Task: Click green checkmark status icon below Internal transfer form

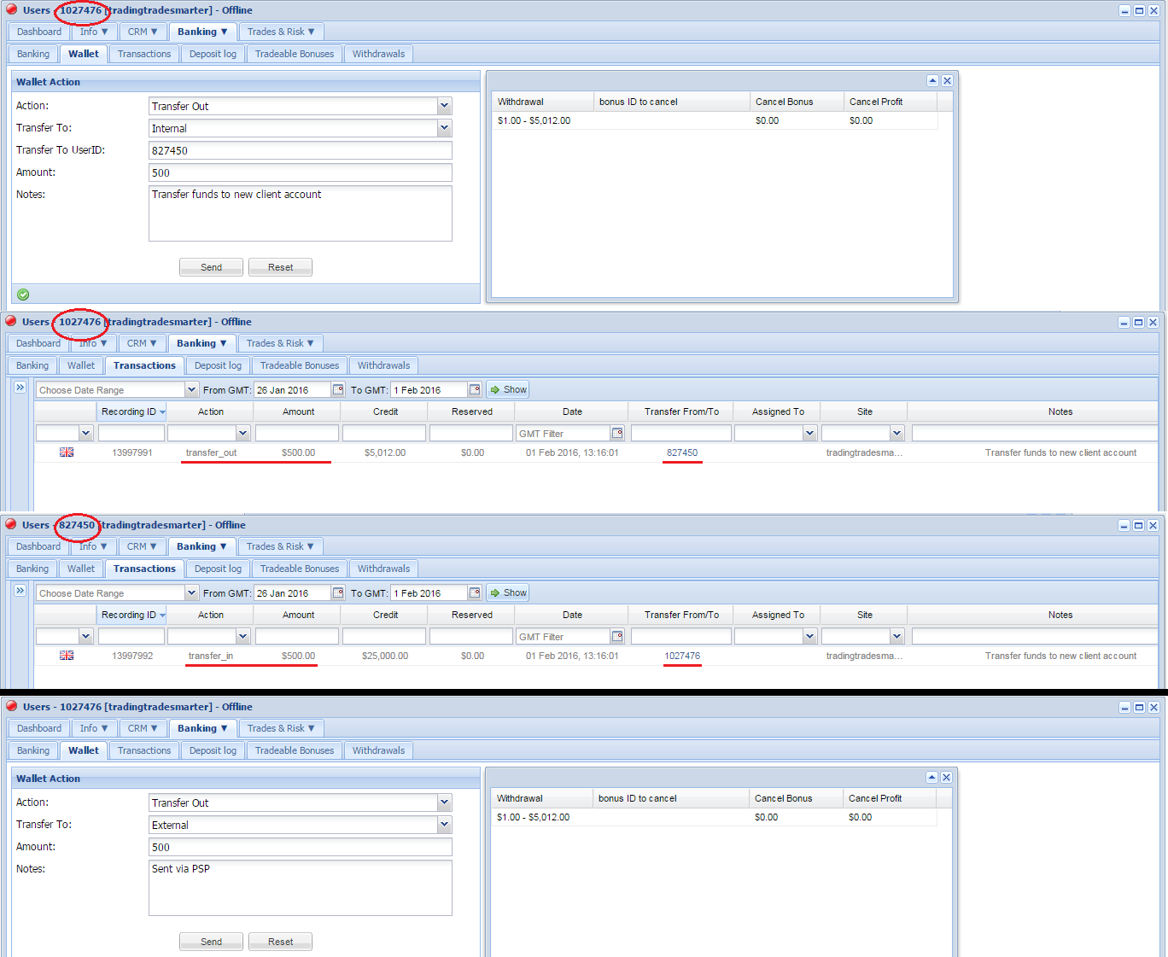Action: point(23,295)
